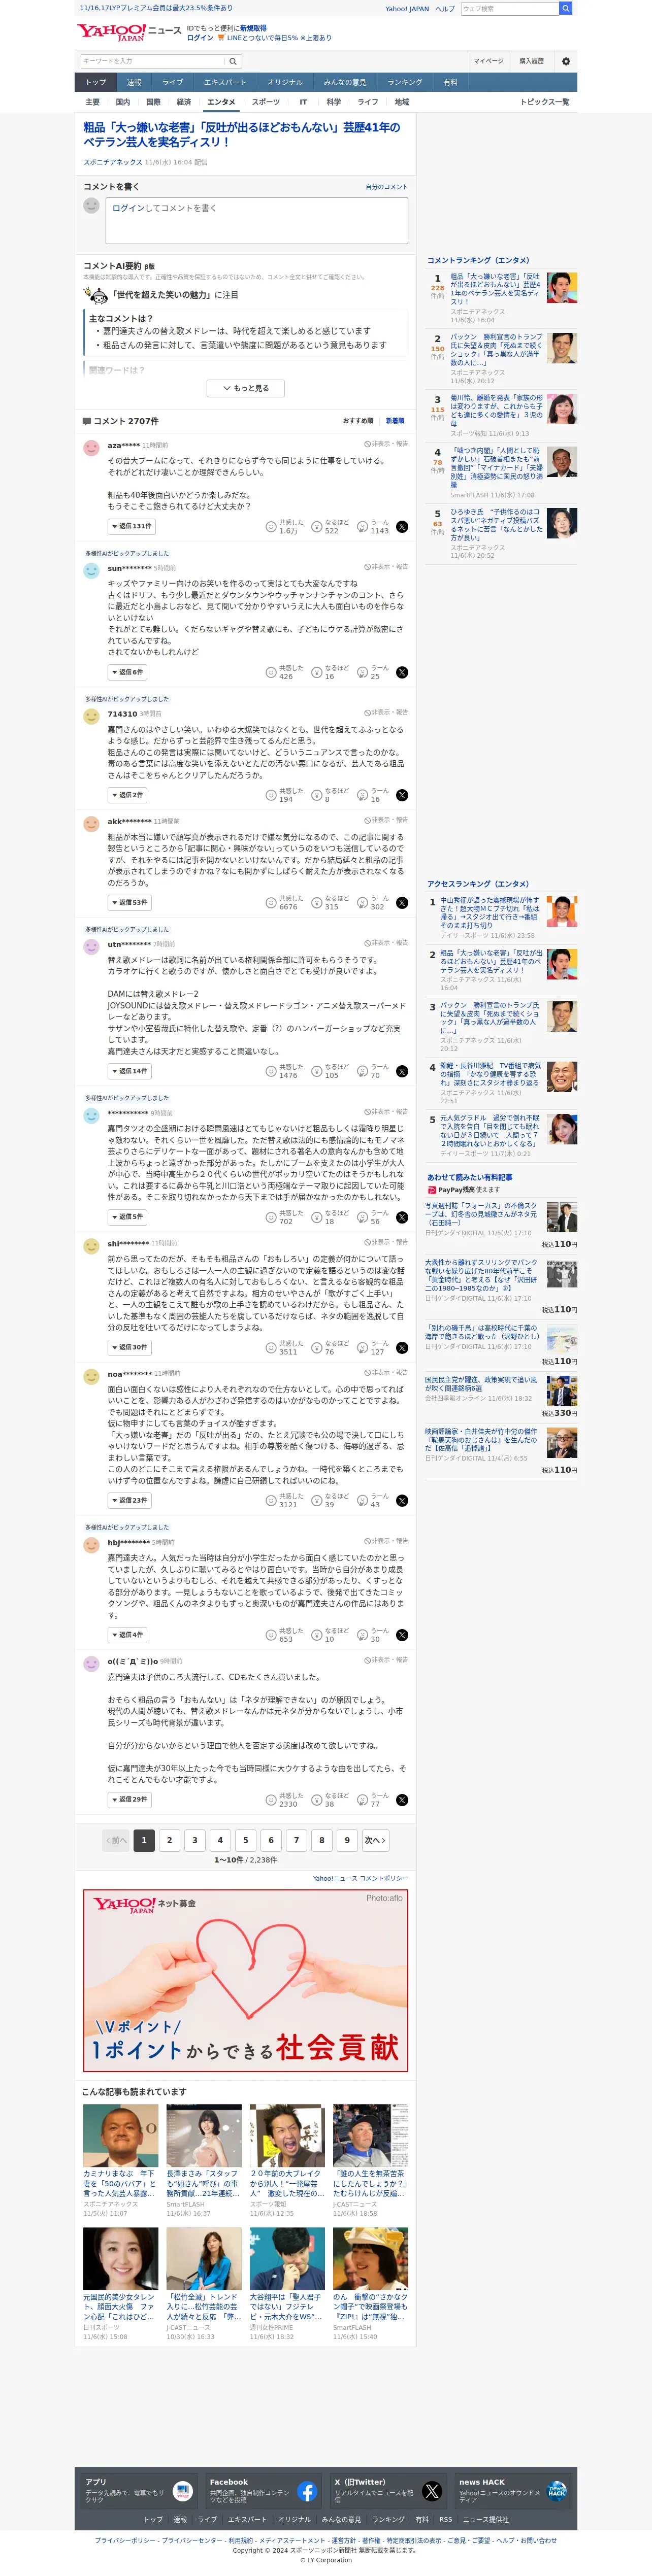Image resolution: width=652 pixels, height=2576 pixels.
Task: Click the comment writing text box
Action: click(257, 220)
